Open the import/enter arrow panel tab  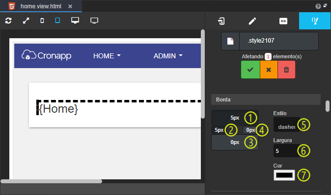pyautogui.click(x=221, y=21)
